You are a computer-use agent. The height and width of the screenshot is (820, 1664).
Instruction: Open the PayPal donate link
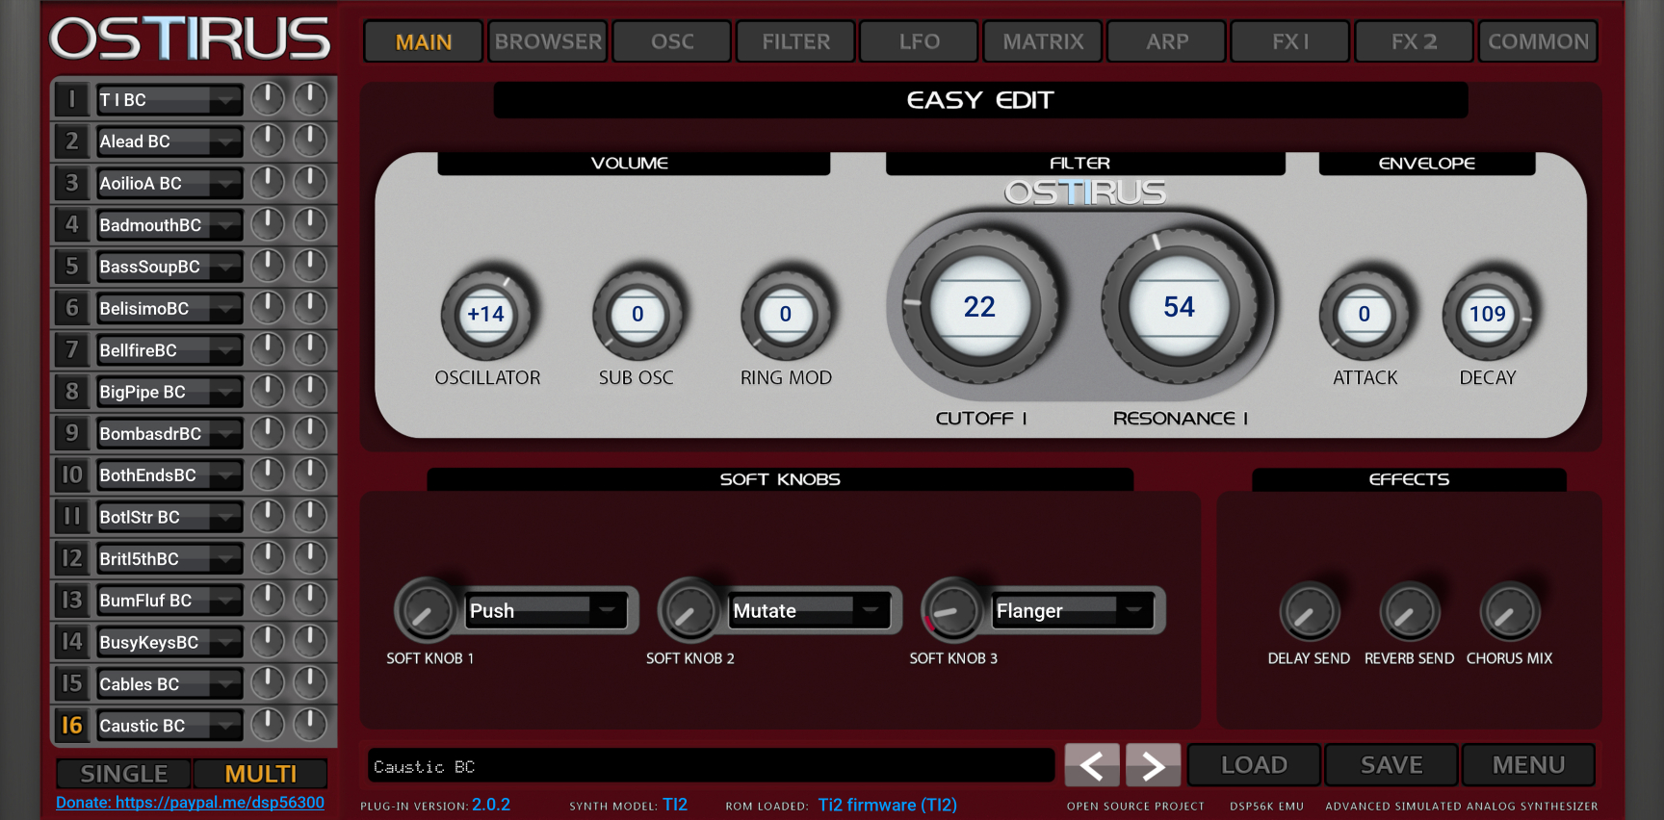point(190,803)
